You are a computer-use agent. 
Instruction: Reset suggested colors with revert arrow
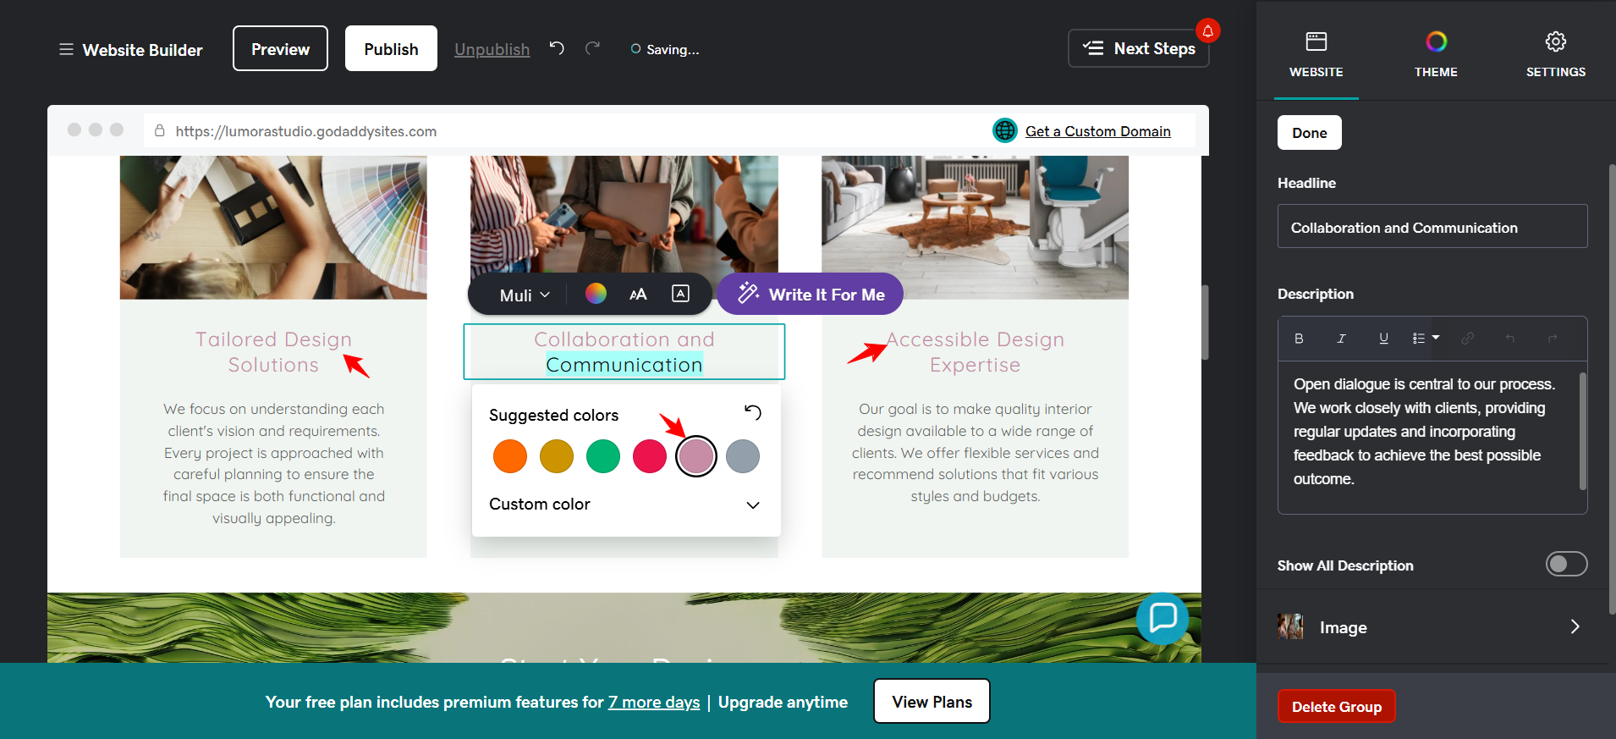click(752, 412)
